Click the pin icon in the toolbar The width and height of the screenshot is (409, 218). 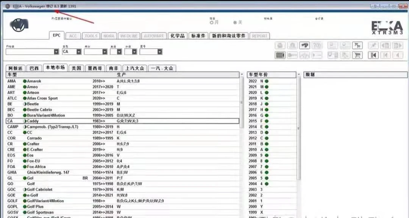click(x=373, y=45)
